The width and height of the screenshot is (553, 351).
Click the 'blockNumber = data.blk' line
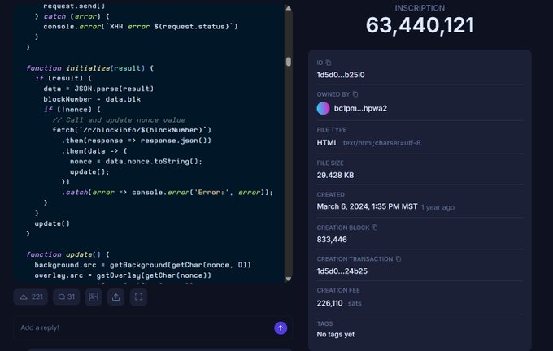[x=92, y=99]
